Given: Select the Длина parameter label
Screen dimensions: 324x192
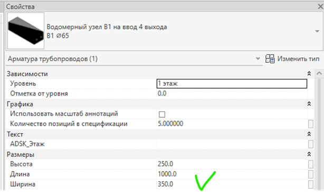Looking at the screenshot, I should click(20, 174).
